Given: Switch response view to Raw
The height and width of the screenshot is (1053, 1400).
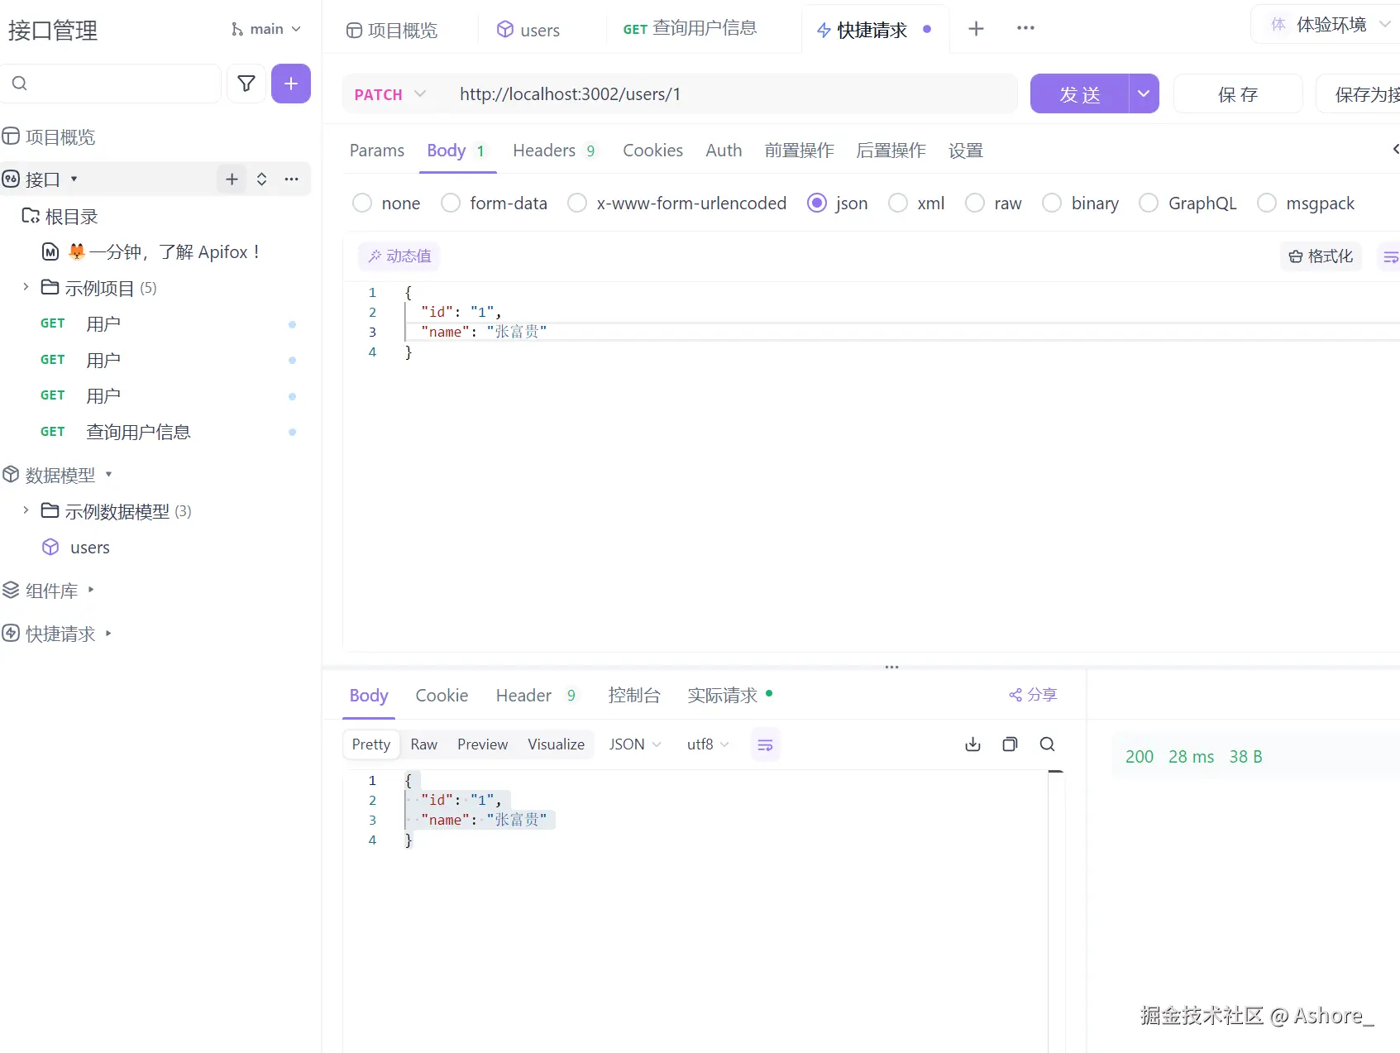Looking at the screenshot, I should point(424,744).
